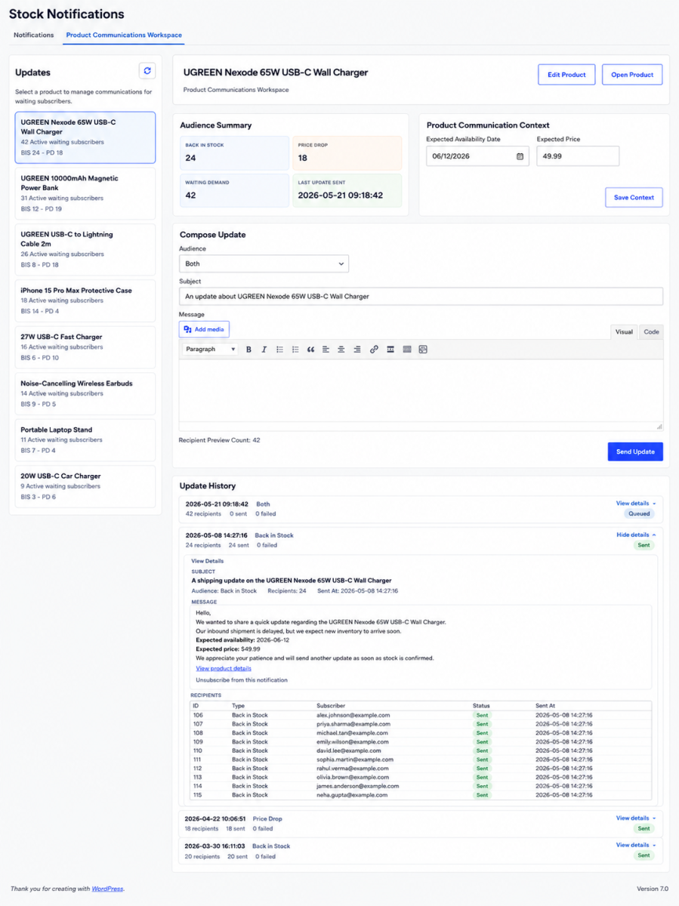Image resolution: width=679 pixels, height=906 pixels.
Task: Select iPhone 15 Pro Max Protective Case
Action: tap(85, 300)
